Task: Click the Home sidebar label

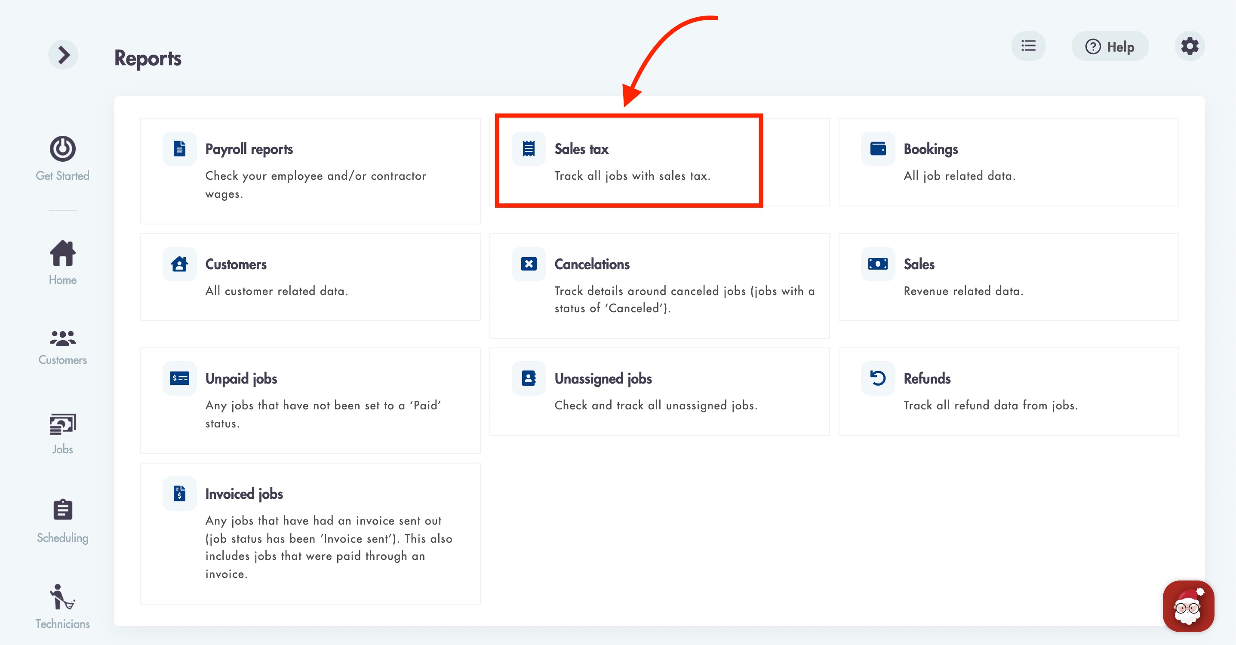Action: click(x=62, y=280)
